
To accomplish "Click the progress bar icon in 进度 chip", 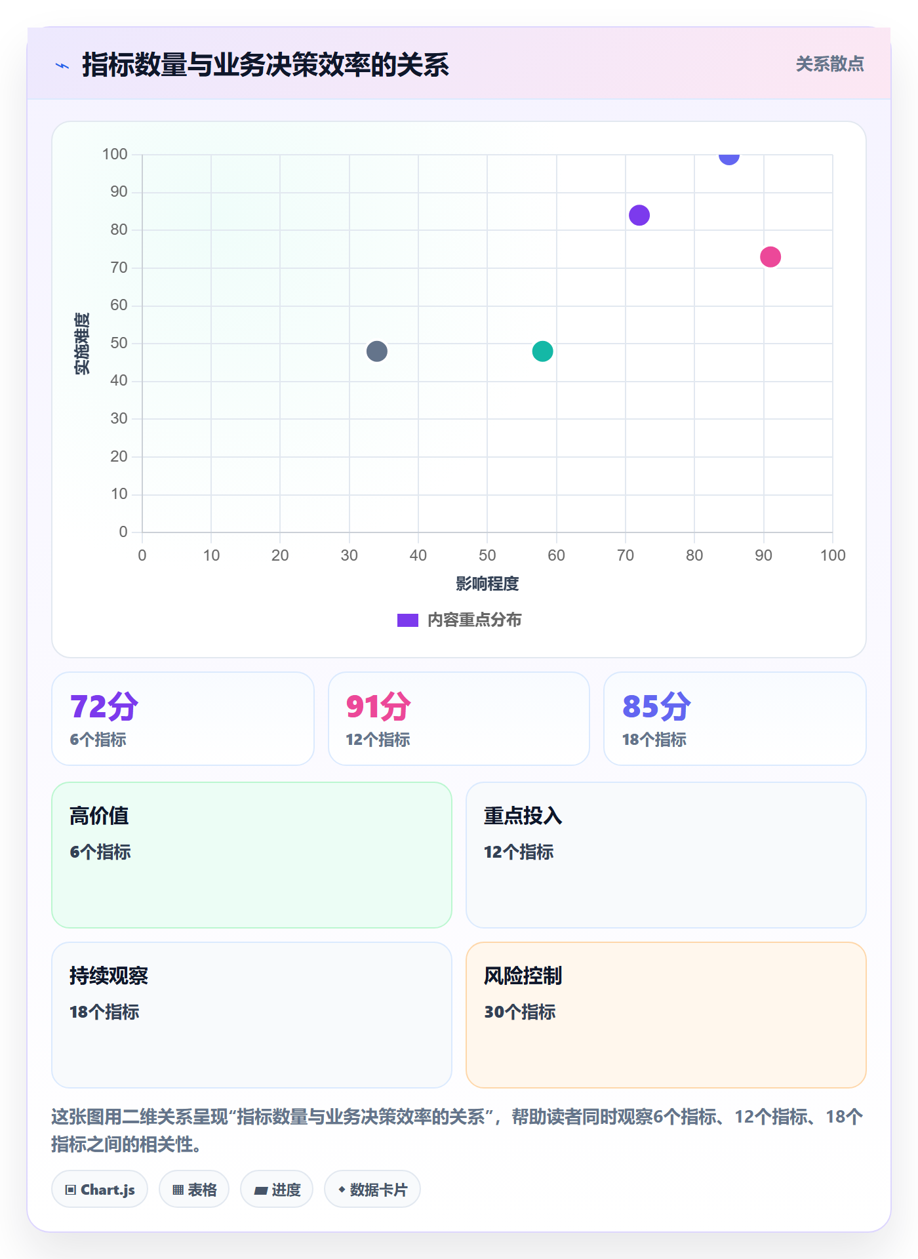I will [x=261, y=1191].
